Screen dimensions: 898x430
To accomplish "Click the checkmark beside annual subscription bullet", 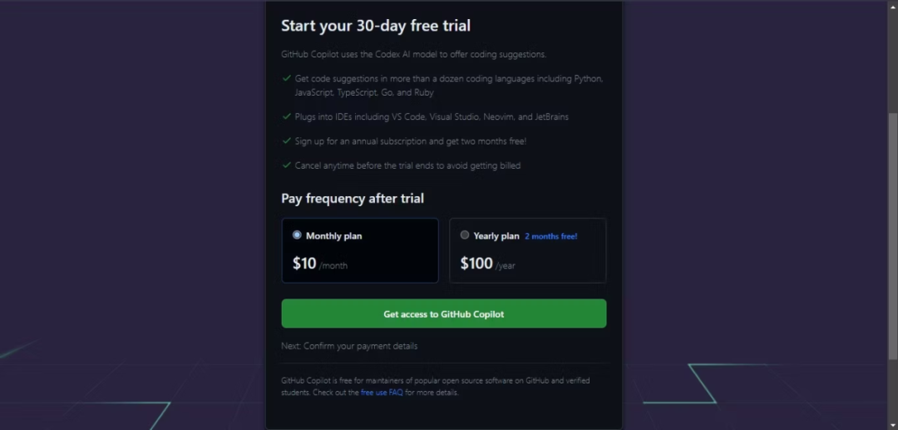I will (286, 141).
